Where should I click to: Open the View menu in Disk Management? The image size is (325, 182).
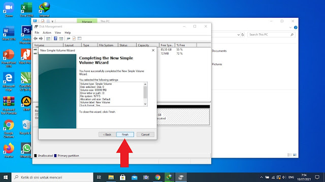tap(58, 32)
